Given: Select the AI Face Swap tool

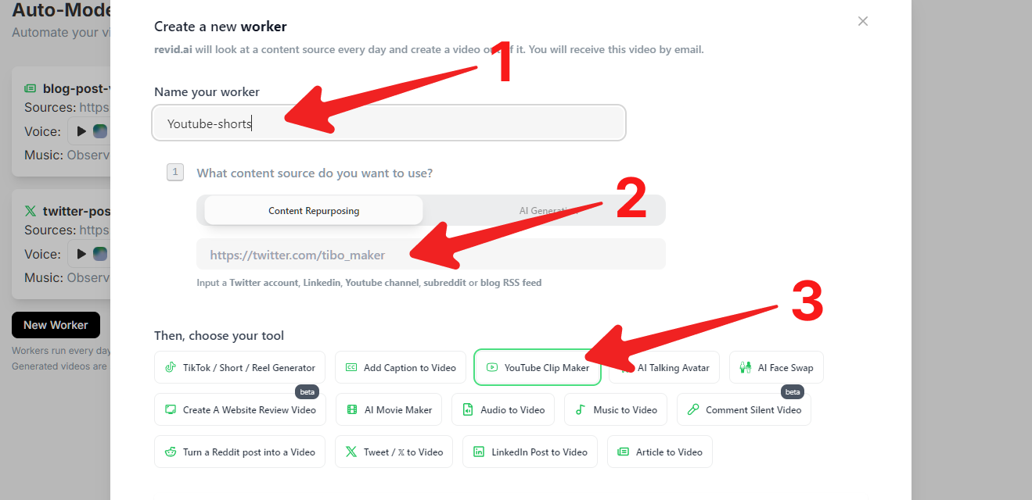Looking at the screenshot, I should pos(776,367).
